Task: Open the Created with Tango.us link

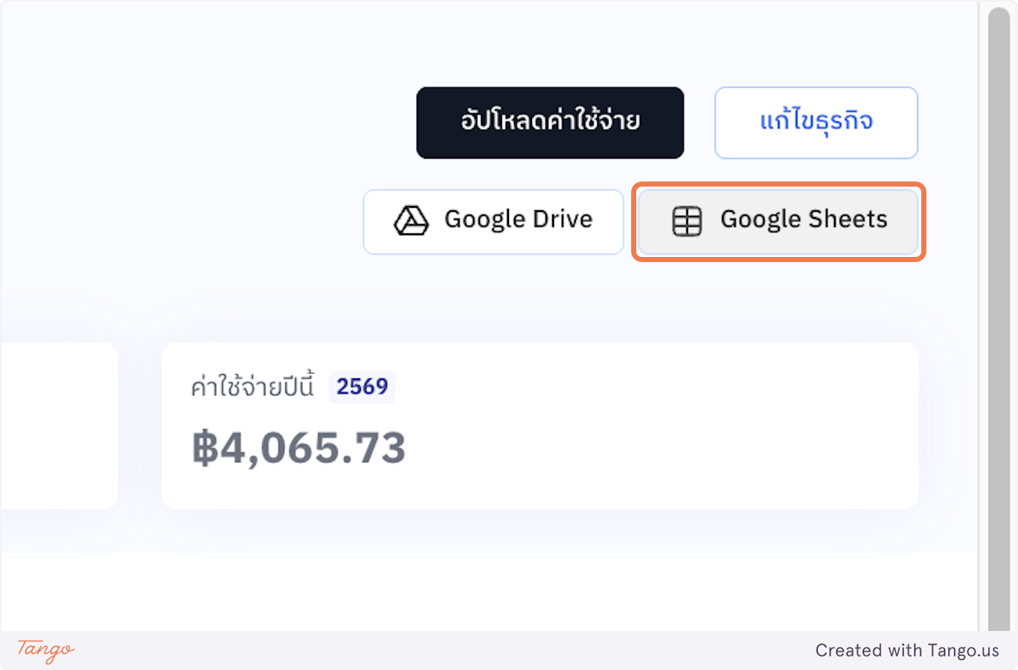Action: point(906,650)
